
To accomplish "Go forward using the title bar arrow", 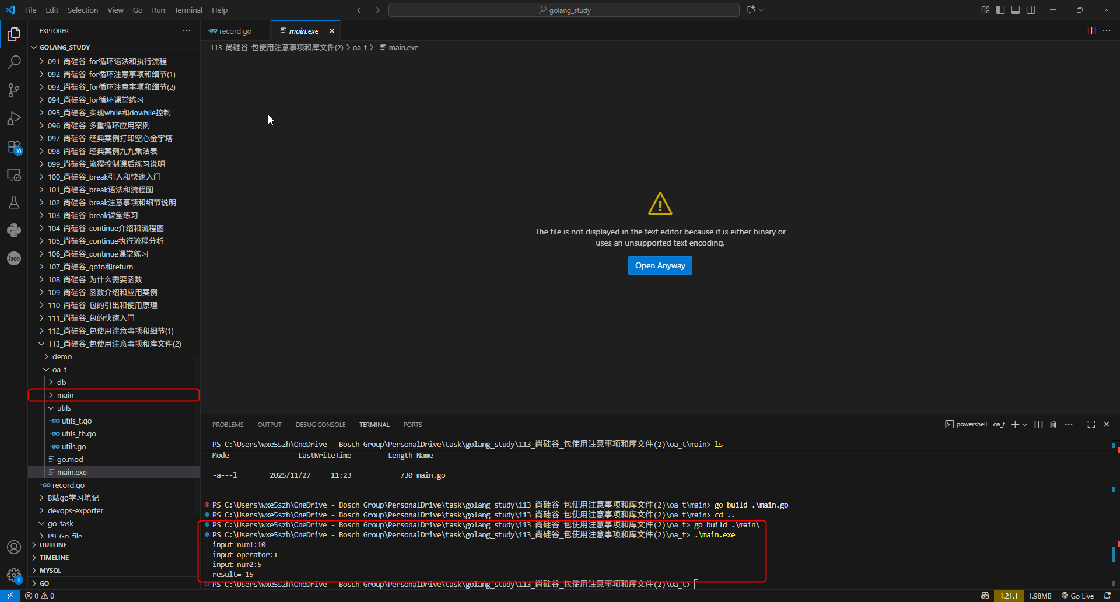I will pos(376,10).
